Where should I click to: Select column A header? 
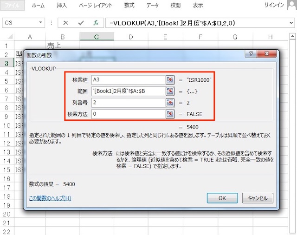click(x=30, y=37)
